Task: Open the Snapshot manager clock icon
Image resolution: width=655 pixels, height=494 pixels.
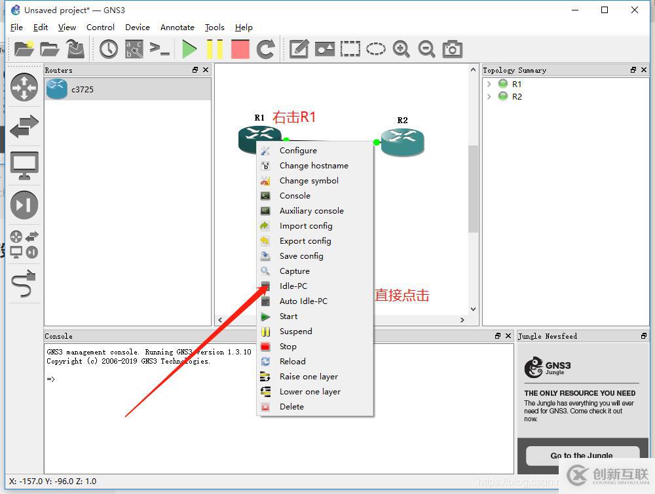Action: point(109,49)
